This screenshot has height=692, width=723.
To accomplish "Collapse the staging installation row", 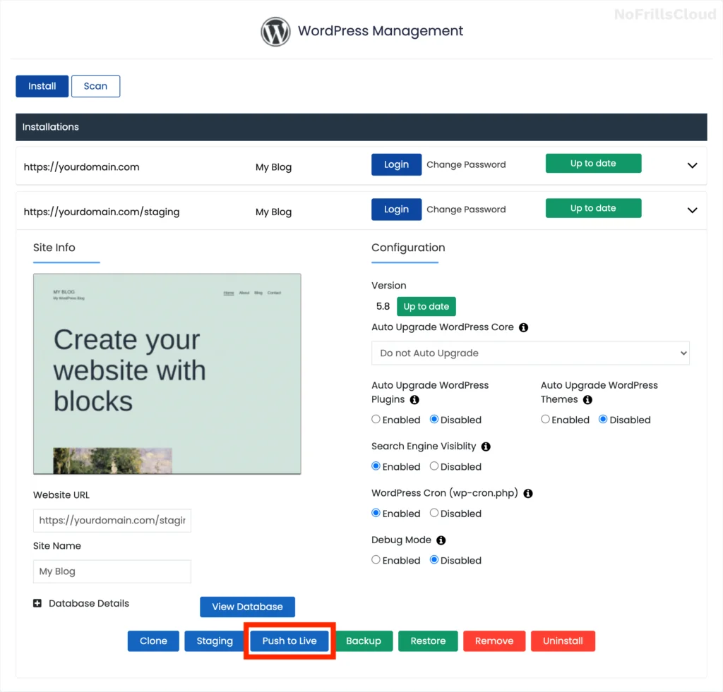I will 693,210.
